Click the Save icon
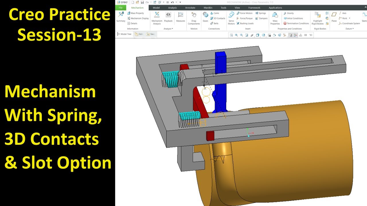This screenshot has height=206, width=367. pyautogui.click(x=142, y=2)
